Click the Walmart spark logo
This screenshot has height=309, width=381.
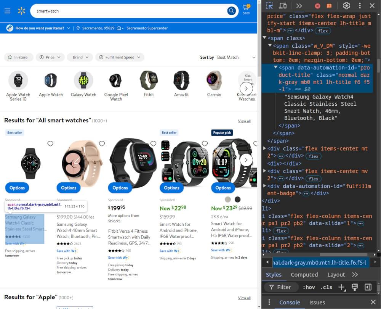[x=21, y=11]
